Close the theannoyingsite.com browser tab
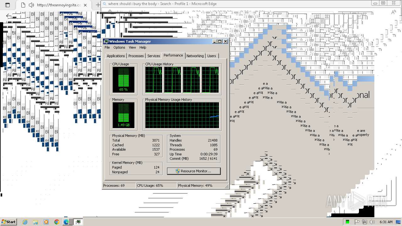The image size is (402, 226). (x=85, y=5)
